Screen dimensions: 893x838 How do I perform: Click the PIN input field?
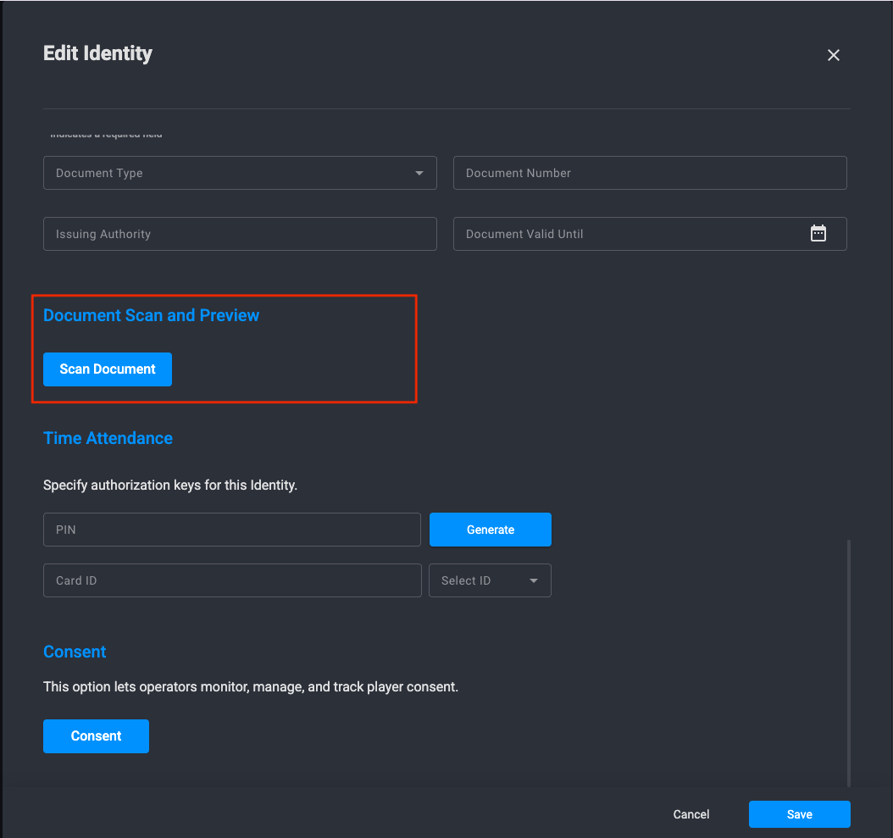coord(232,530)
